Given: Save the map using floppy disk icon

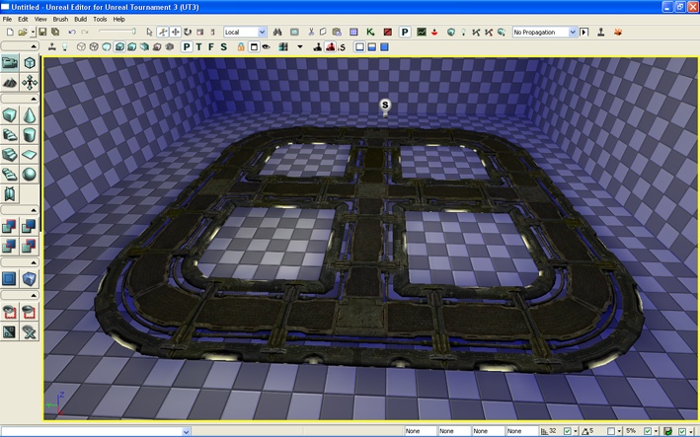Looking at the screenshot, I should pos(42,33).
